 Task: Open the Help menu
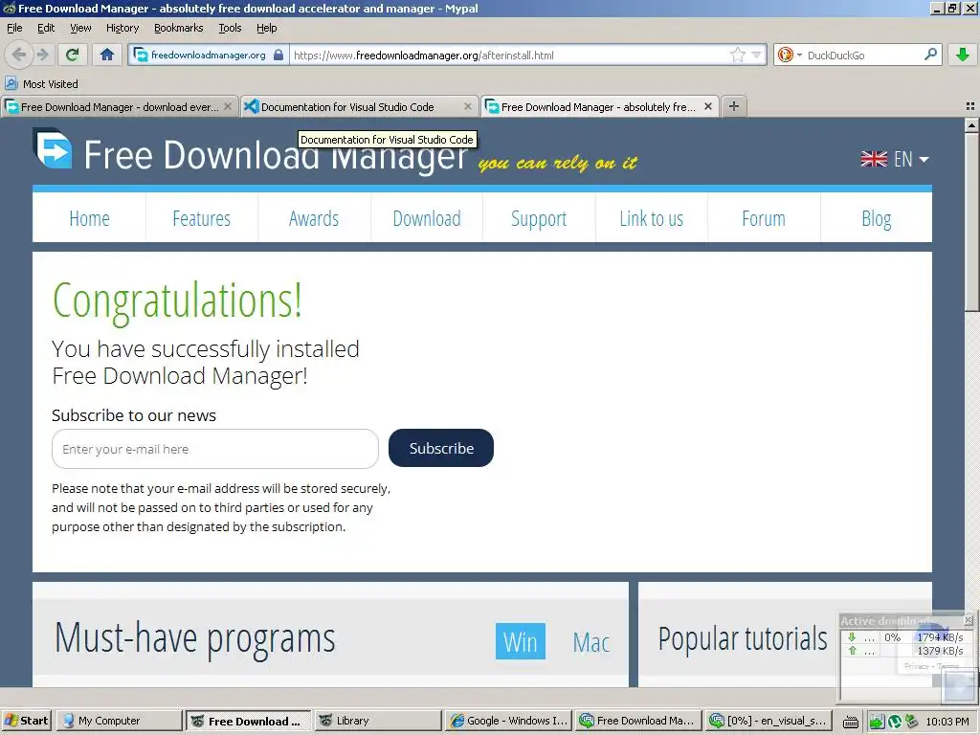(267, 28)
